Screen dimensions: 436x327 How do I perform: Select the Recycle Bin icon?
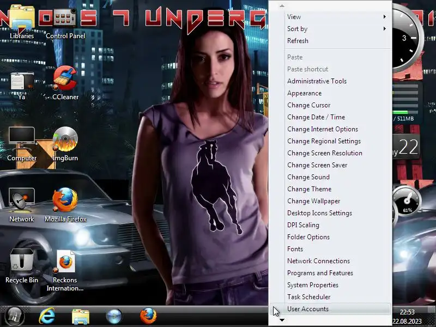22,265
